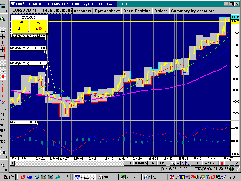Click the horizontal compress icon in bottom toolbar
Viewport: 241px width, 181px height.
[x=227, y=163]
